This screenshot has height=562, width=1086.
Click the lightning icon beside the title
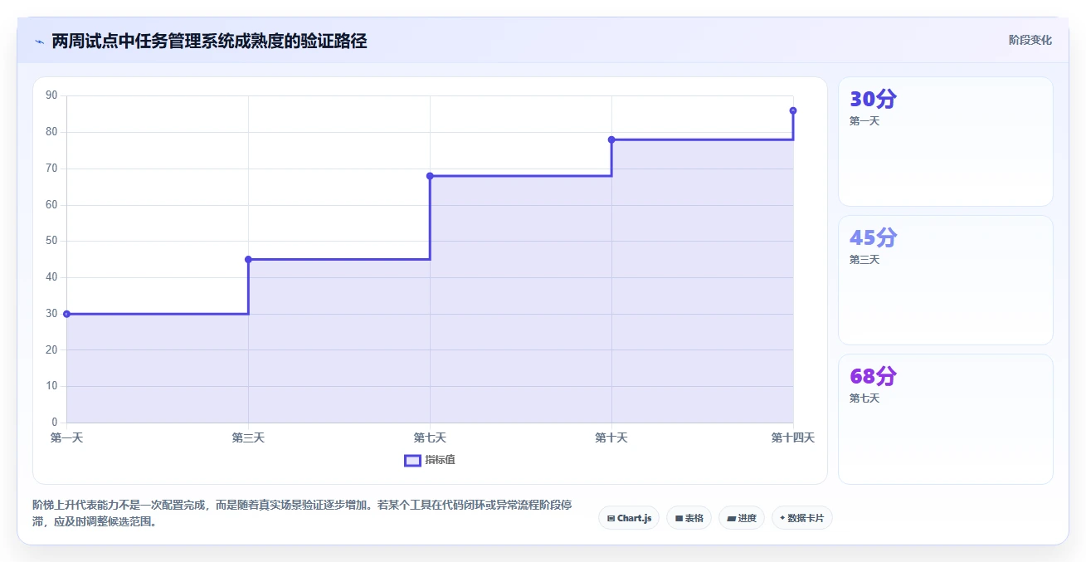pyautogui.click(x=39, y=41)
